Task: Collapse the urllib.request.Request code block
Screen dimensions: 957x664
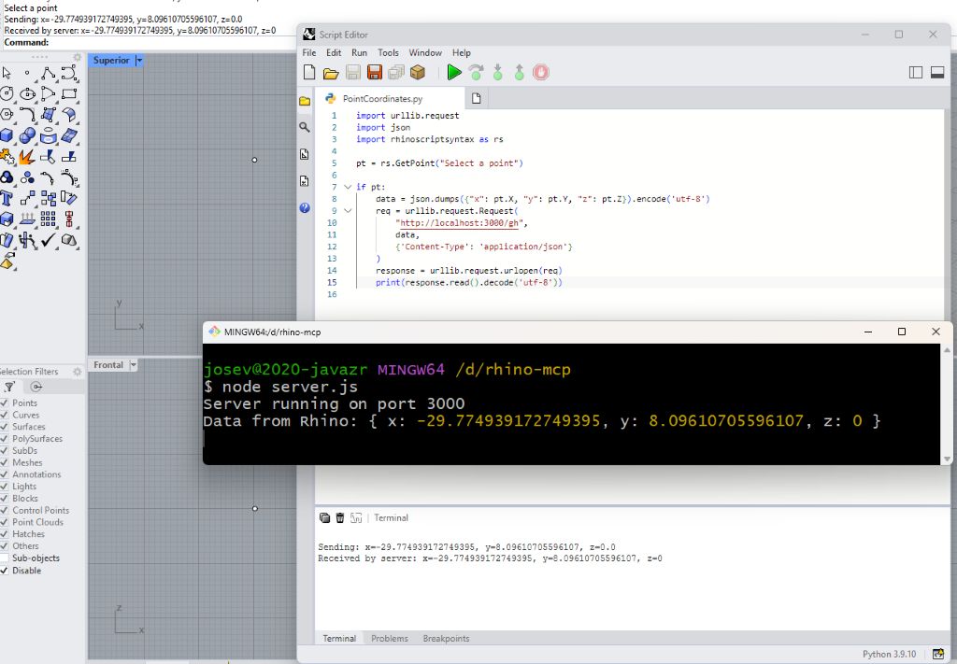Action: pyautogui.click(x=348, y=211)
